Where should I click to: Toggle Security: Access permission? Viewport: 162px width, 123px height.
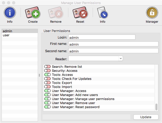click(x=47, y=71)
